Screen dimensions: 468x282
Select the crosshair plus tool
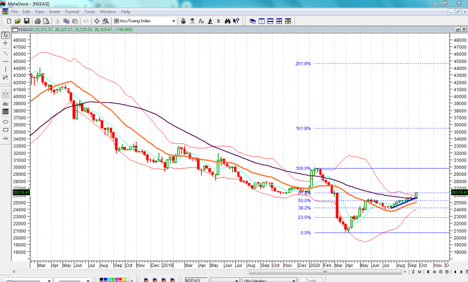(x=5, y=44)
